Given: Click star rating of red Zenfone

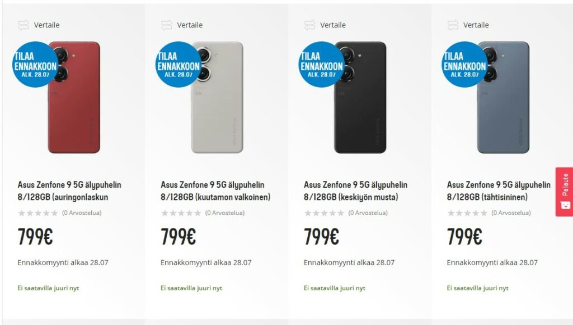Looking at the screenshot, I should pyautogui.click(x=38, y=213).
